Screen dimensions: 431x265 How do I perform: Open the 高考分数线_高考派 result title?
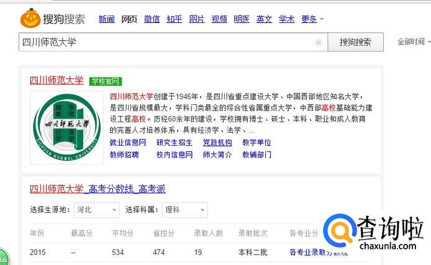(x=98, y=189)
